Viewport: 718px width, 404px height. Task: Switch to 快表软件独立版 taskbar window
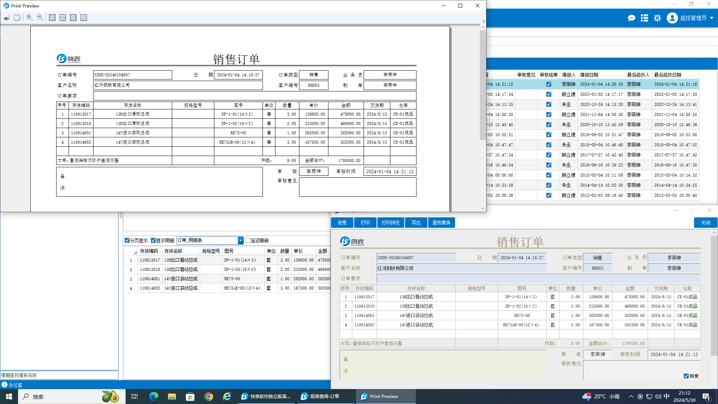click(x=267, y=397)
